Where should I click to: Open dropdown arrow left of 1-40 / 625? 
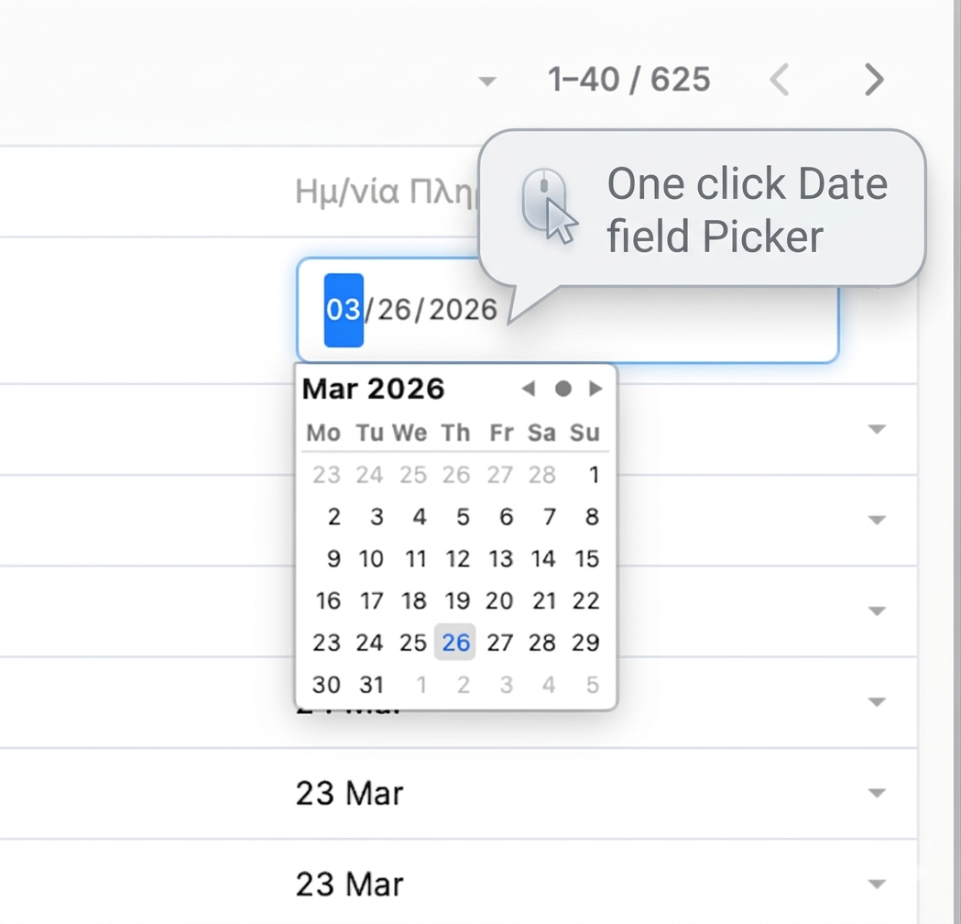point(487,82)
